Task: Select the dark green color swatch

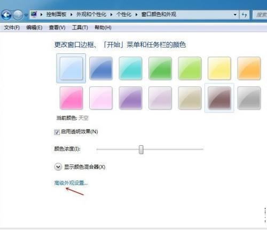Action: (160, 68)
